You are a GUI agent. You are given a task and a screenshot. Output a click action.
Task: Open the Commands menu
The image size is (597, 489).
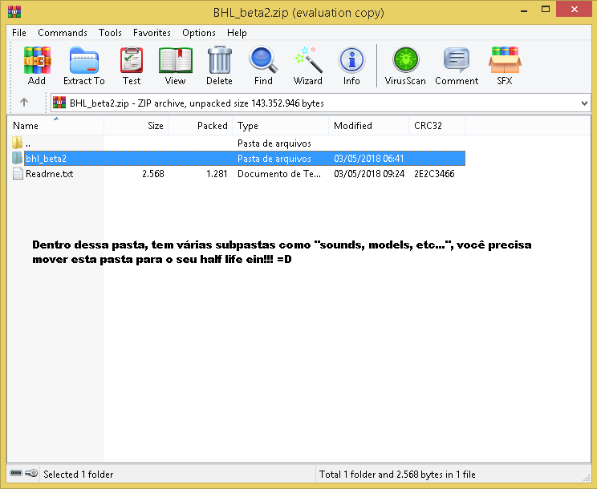[63, 33]
